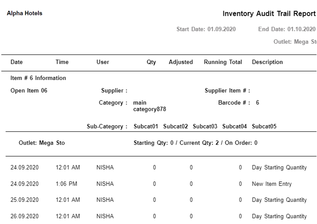
Task: Click the Time column header
Action: coord(62,62)
